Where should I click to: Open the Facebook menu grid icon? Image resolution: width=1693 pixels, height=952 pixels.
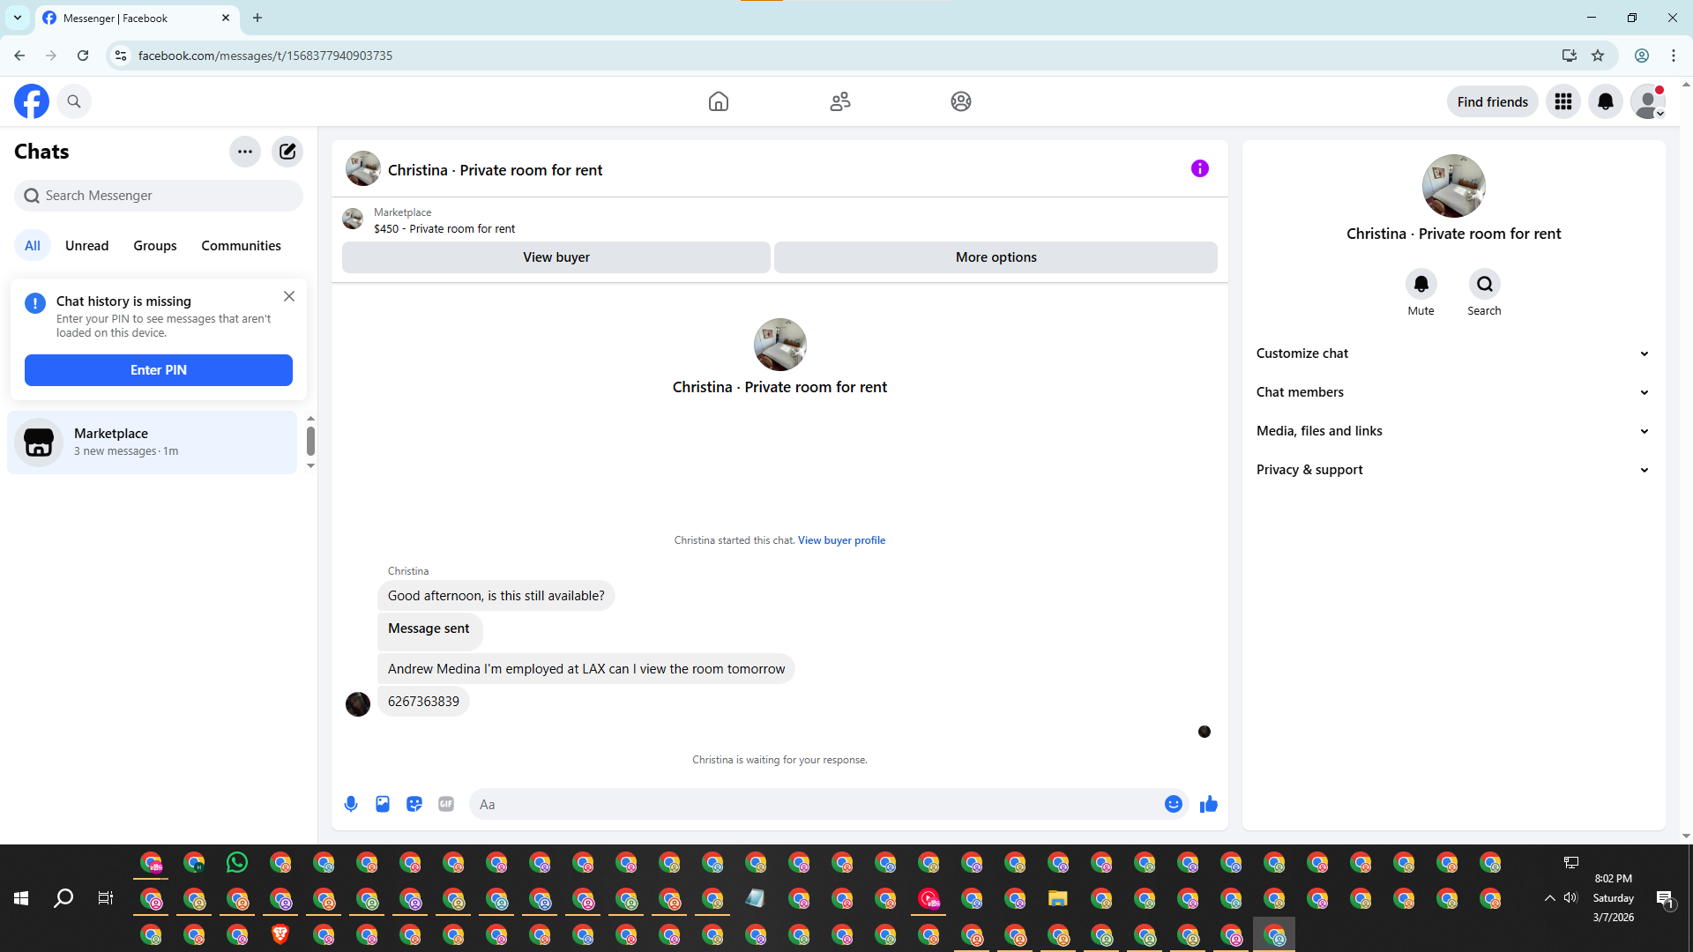[x=1563, y=101]
